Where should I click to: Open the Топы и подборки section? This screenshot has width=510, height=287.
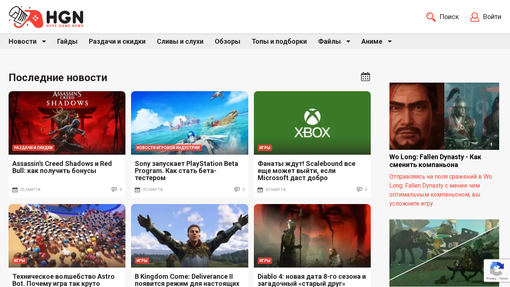[x=279, y=41]
